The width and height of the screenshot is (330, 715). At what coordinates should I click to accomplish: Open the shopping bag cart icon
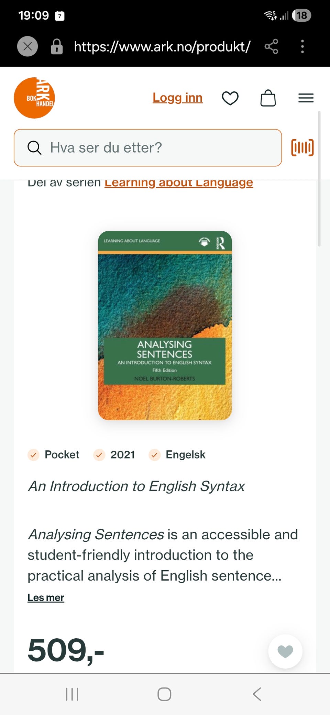tap(268, 98)
